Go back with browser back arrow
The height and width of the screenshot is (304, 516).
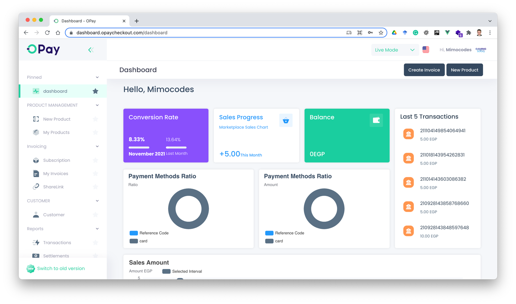[26, 33]
